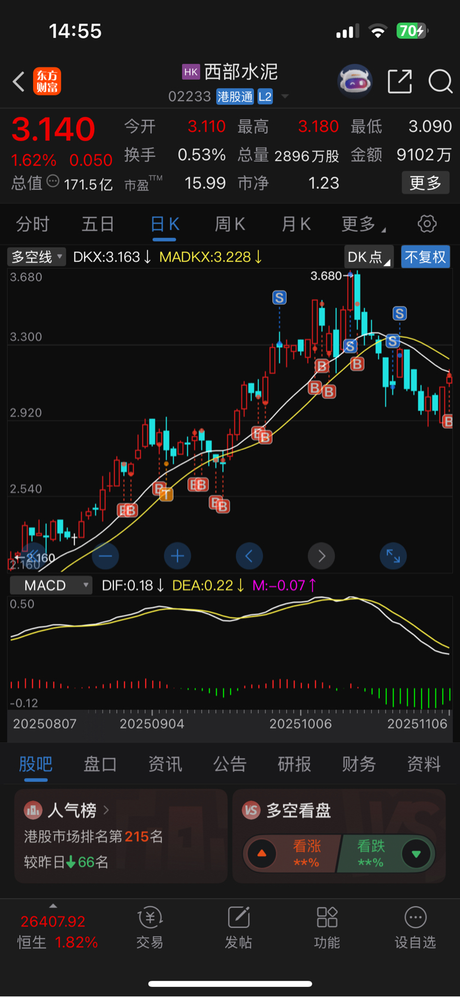Open 研报 research tab
The height and width of the screenshot is (997, 460).
295,764
